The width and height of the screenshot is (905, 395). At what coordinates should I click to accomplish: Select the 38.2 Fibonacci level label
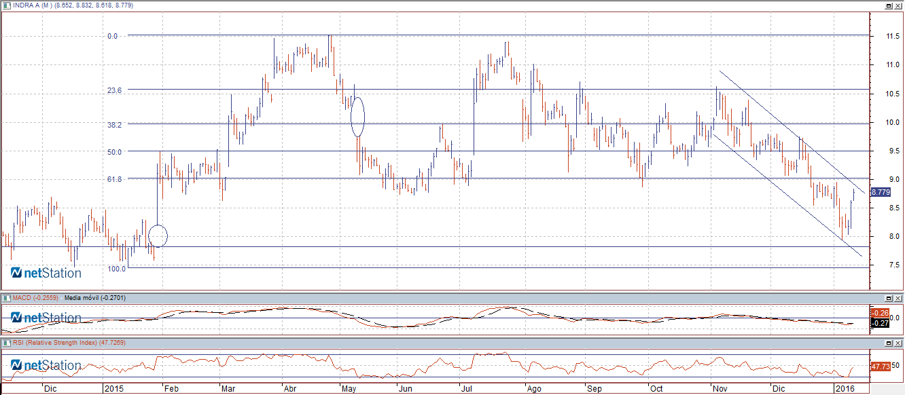pos(115,125)
